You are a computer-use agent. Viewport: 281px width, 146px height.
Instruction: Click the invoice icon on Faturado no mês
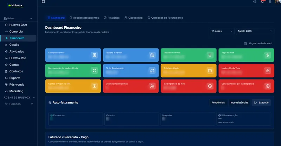click(x=94, y=55)
